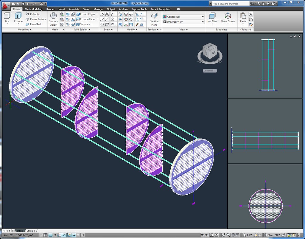Click the Pan tool in status bar
Screen dimensions: 305x239
(x=223, y=235)
